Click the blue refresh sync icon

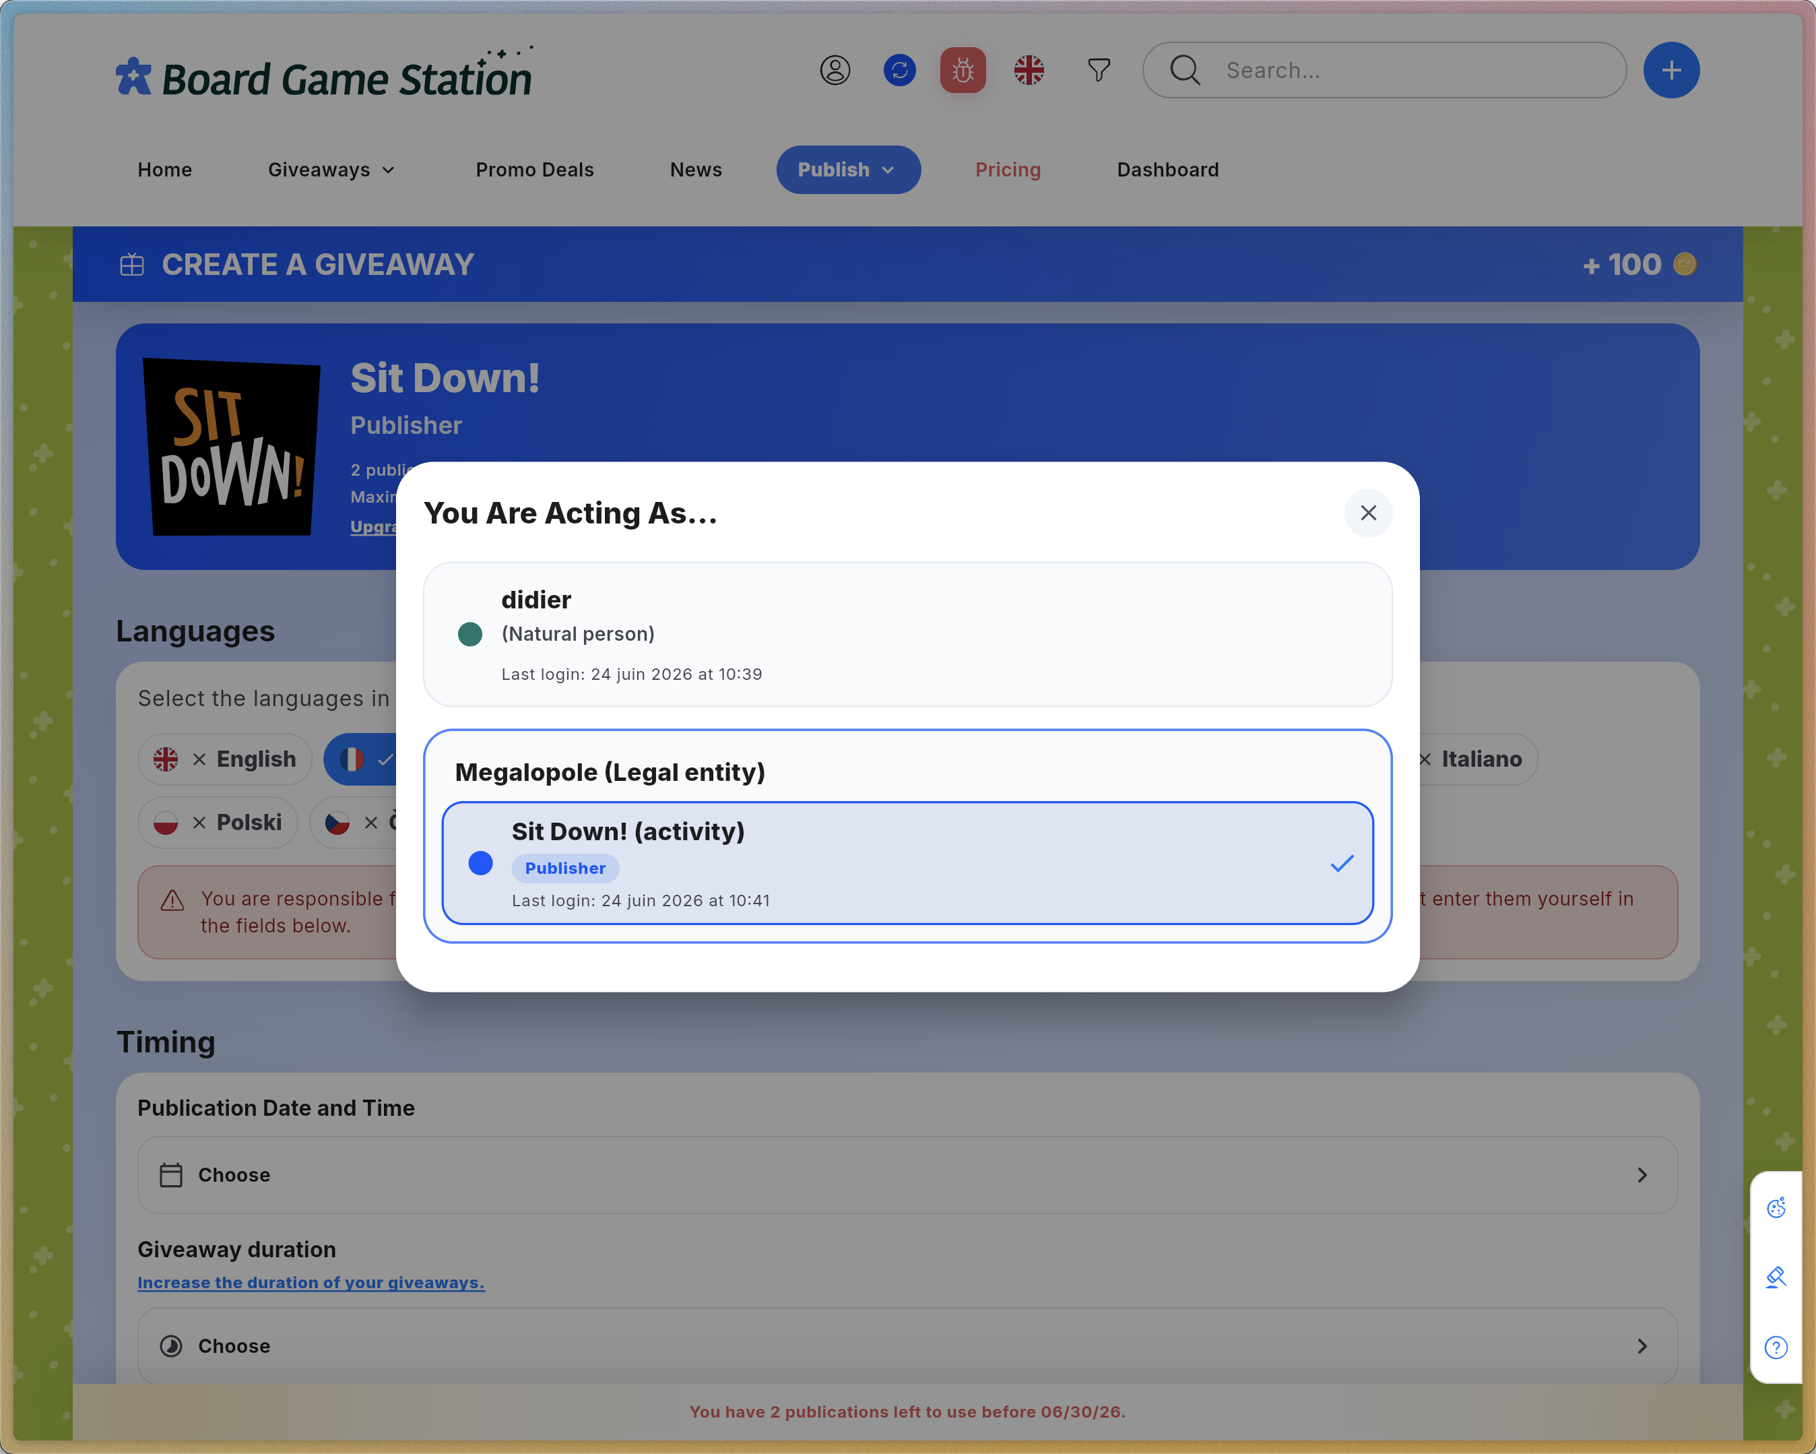899,70
